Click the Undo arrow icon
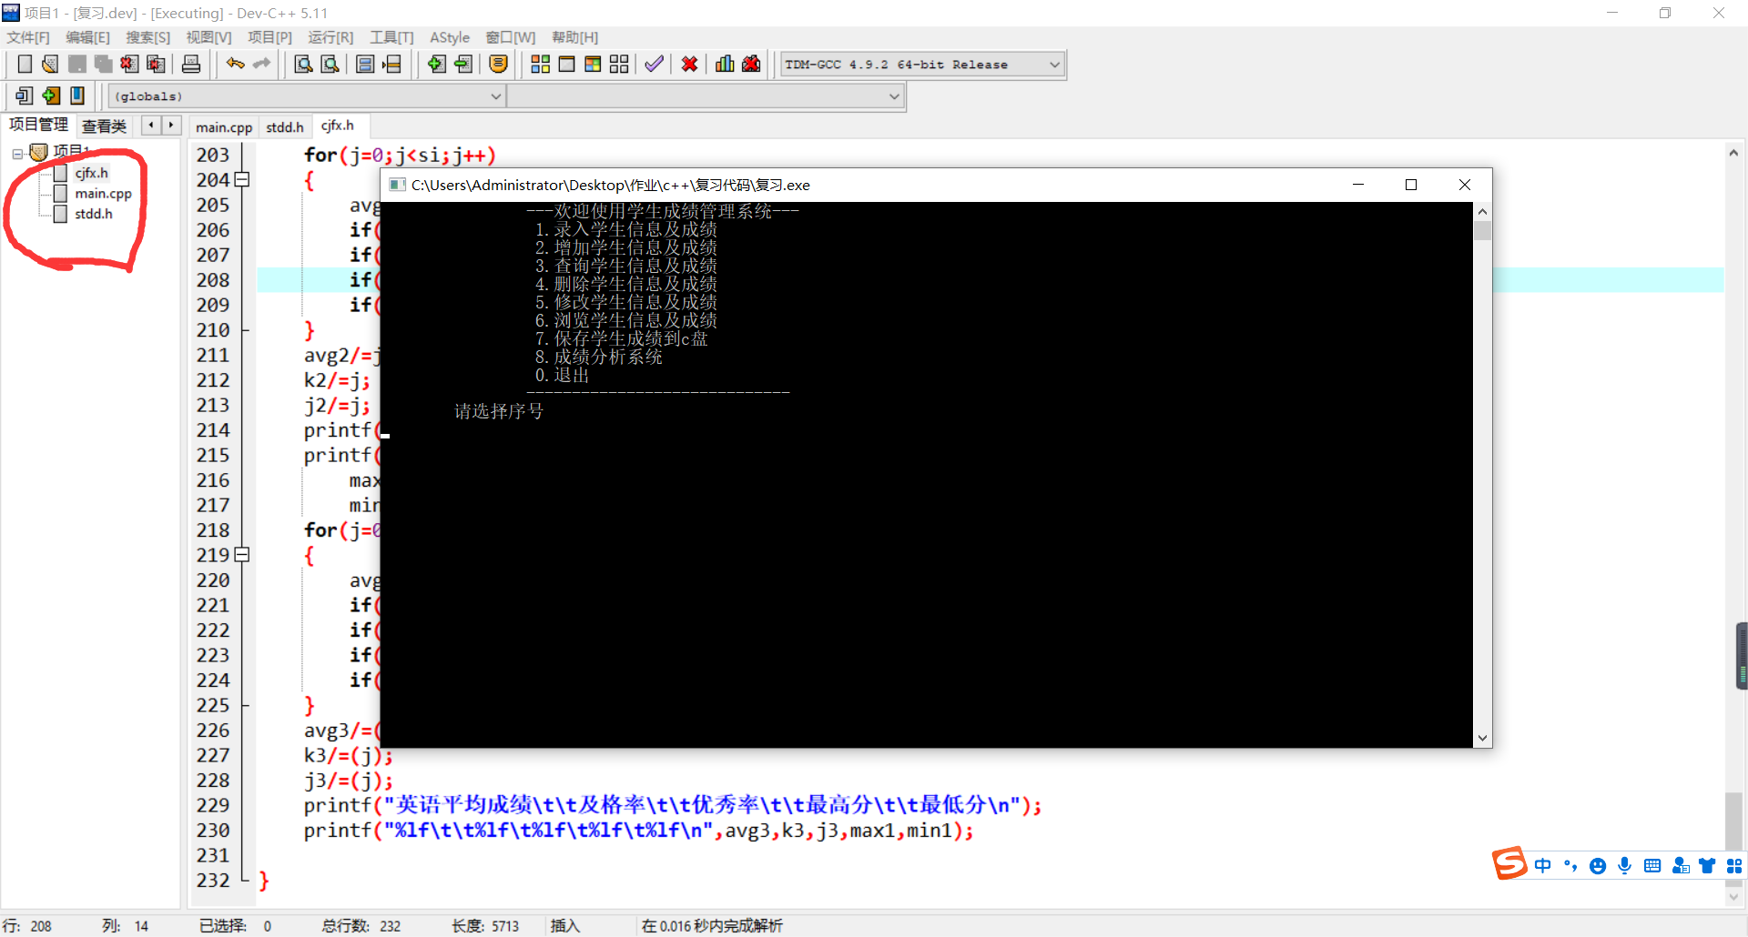 (x=236, y=64)
